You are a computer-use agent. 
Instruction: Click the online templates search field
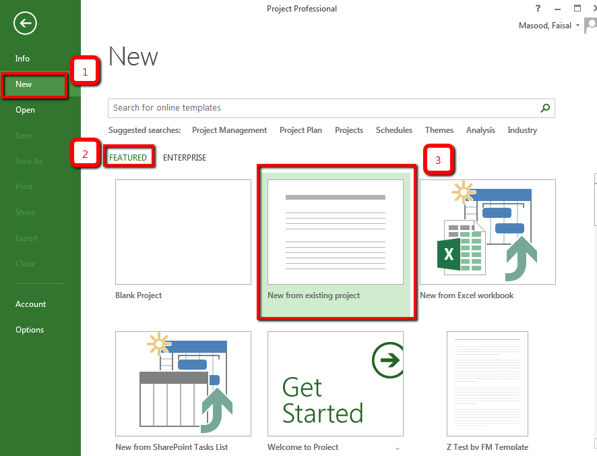point(332,109)
